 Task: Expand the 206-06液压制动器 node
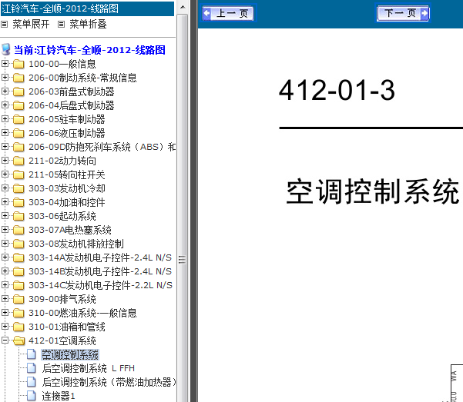pyautogui.click(x=5, y=133)
